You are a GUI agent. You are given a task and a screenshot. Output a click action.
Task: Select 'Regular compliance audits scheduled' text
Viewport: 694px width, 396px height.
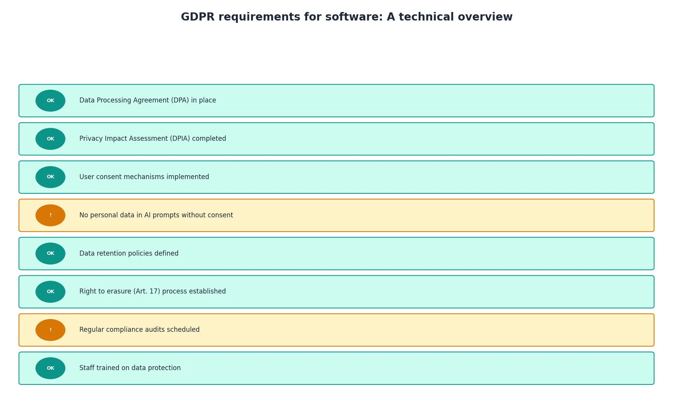[x=139, y=330]
